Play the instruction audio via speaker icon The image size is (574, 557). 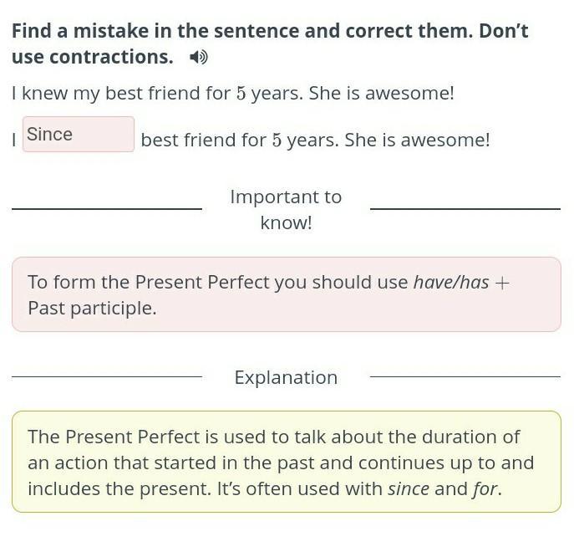[x=199, y=57]
